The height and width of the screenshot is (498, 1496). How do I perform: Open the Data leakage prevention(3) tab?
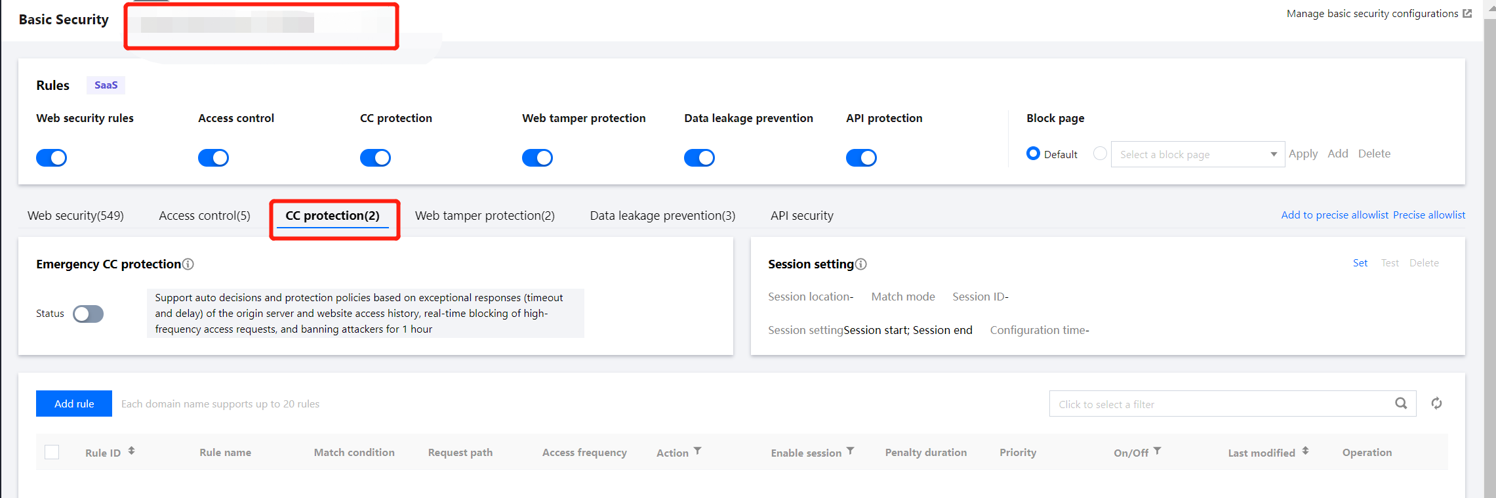coord(662,216)
